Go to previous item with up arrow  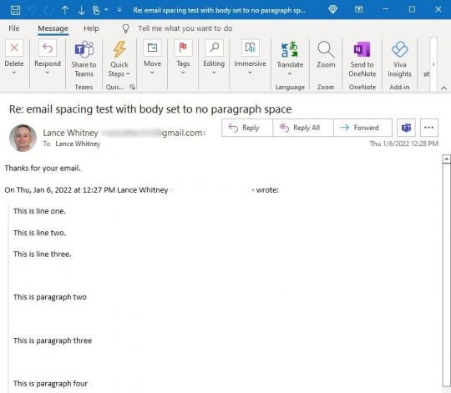click(x=64, y=10)
